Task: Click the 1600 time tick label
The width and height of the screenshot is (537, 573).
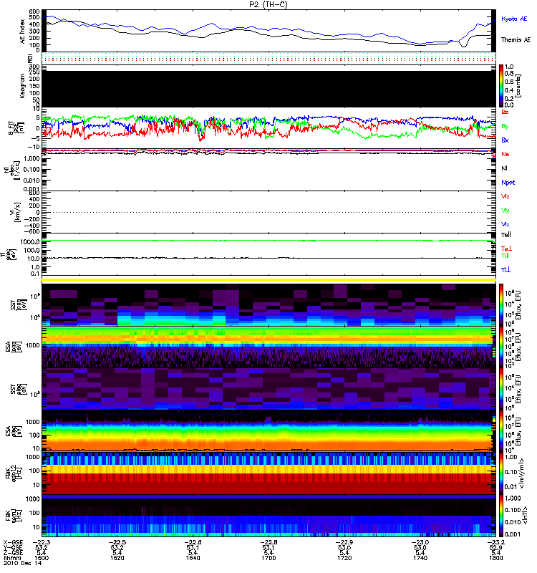Action: [x=42, y=558]
